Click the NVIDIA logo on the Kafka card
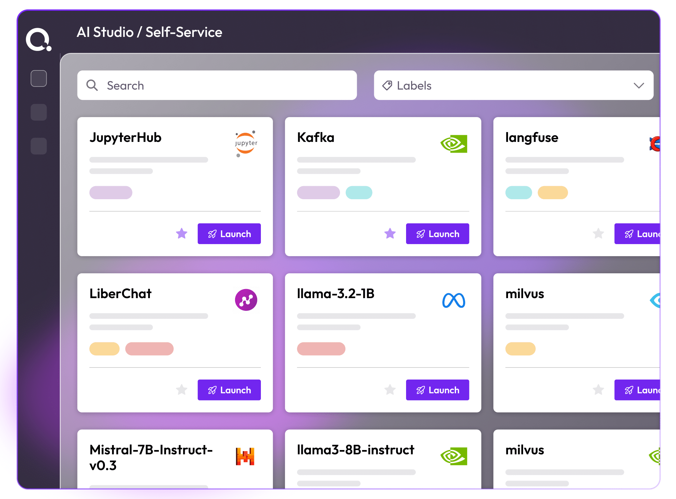Viewport: 676px width, 499px height. [454, 144]
